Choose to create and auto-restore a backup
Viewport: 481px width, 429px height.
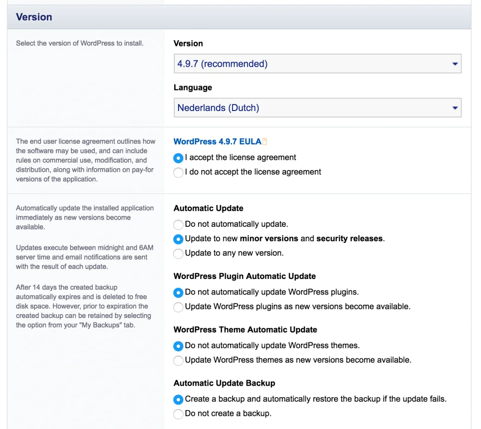[178, 399]
